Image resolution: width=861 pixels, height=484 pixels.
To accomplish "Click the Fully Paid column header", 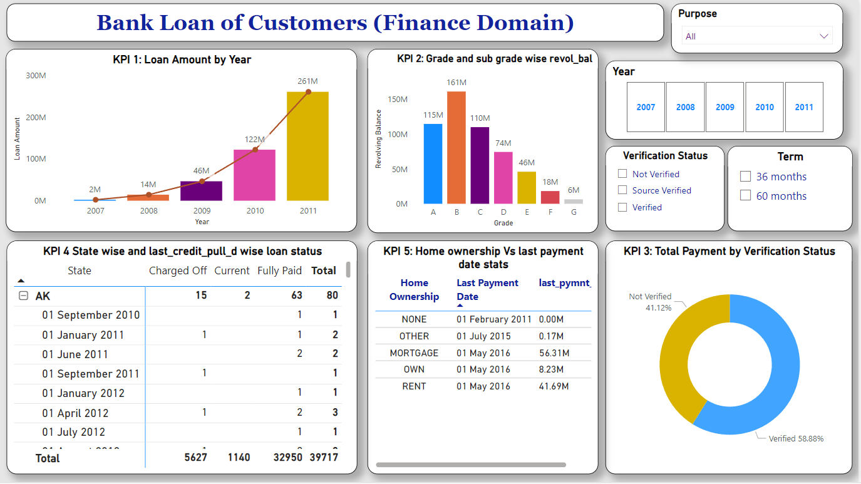I will click(x=279, y=270).
